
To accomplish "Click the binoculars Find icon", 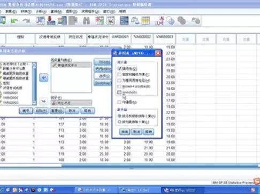I will pyautogui.click(x=87, y=21).
